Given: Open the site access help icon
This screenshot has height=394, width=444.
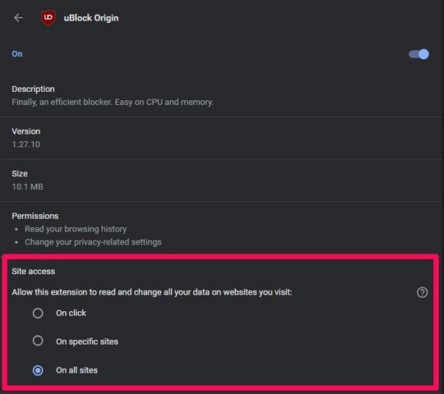Looking at the screenshot, I should [422, 292].
